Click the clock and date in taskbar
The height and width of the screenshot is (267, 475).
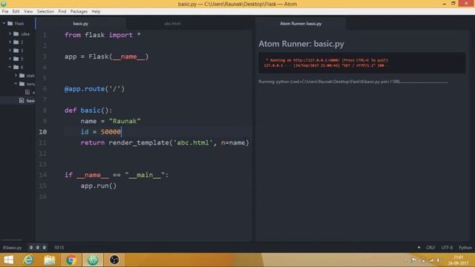coord(458,260)
